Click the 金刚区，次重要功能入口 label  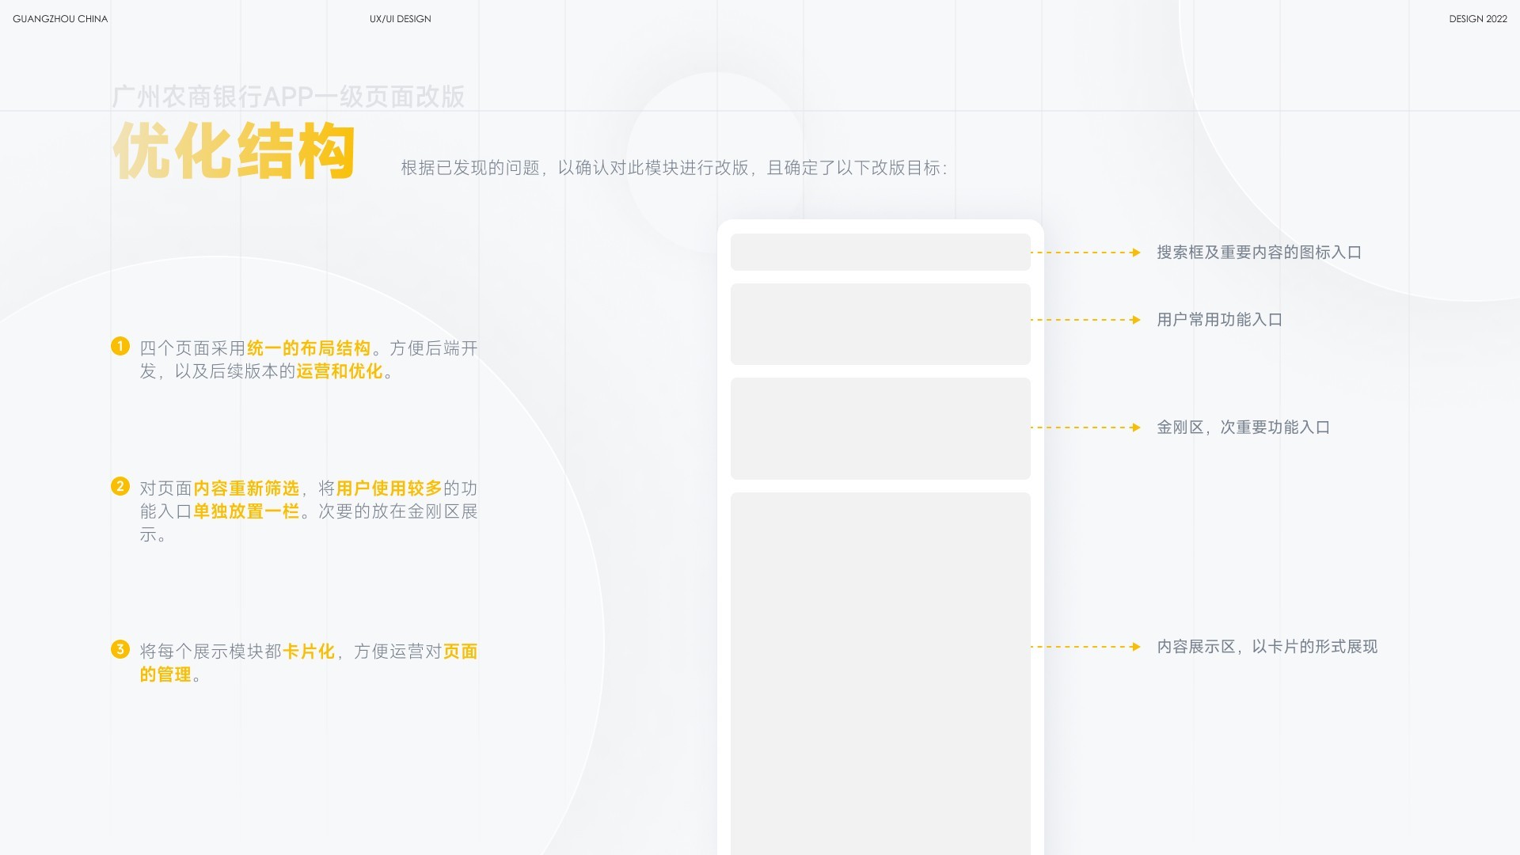pyautogui.click(x=1243, y=427)
